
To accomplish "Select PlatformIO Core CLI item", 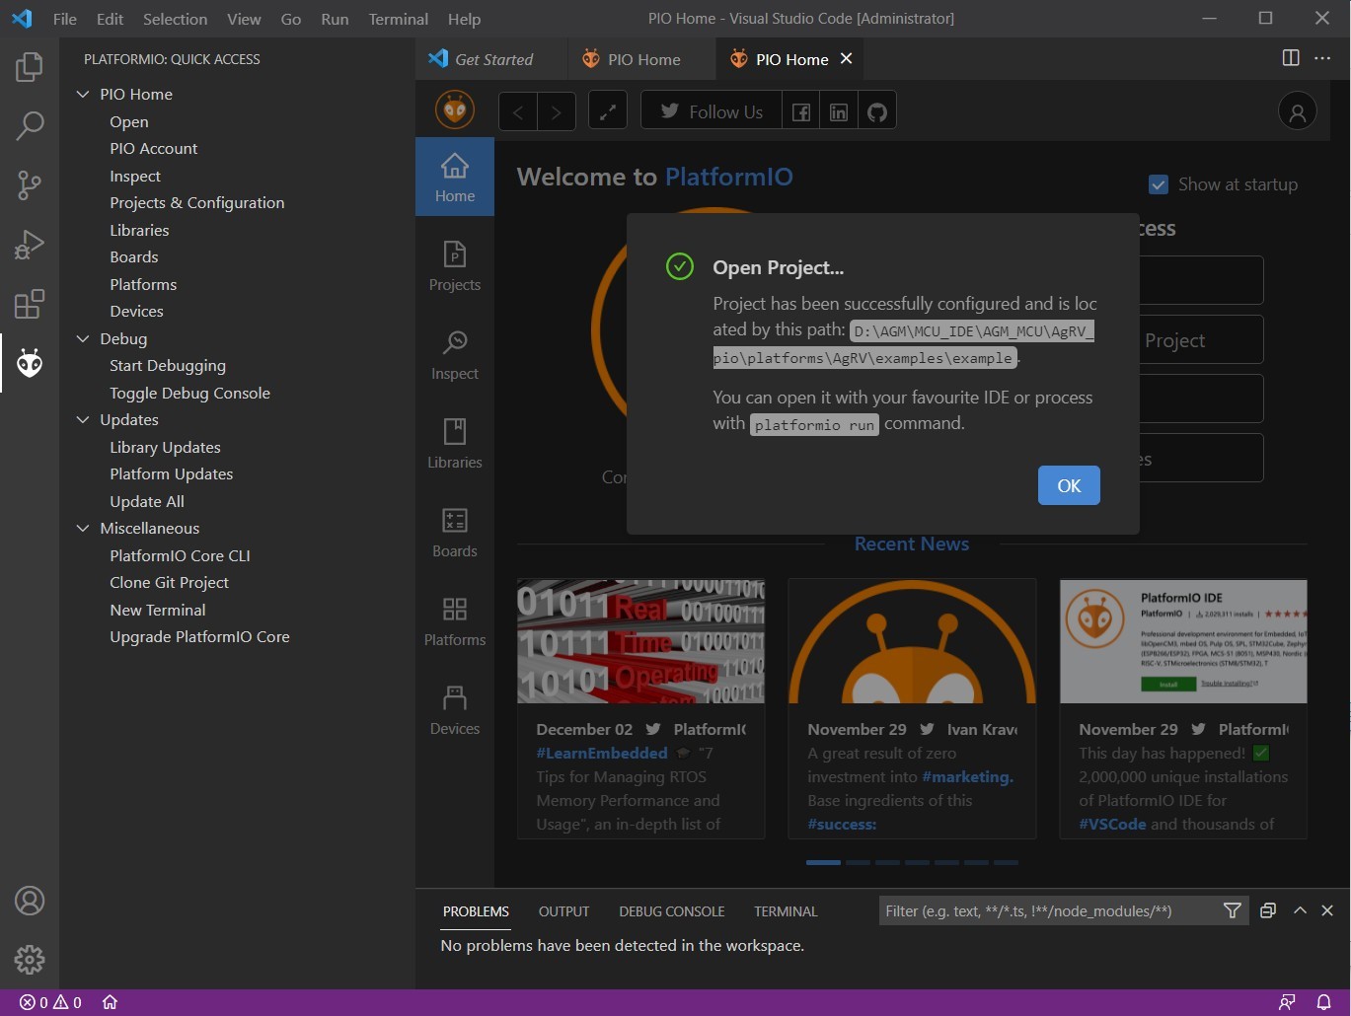I will [x=180, y=555].
